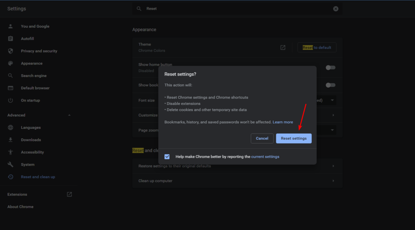This screenshot has height=230, width=415.
Task: Open Downloads in the settings sidebar
Action: (x=31, y=140)
